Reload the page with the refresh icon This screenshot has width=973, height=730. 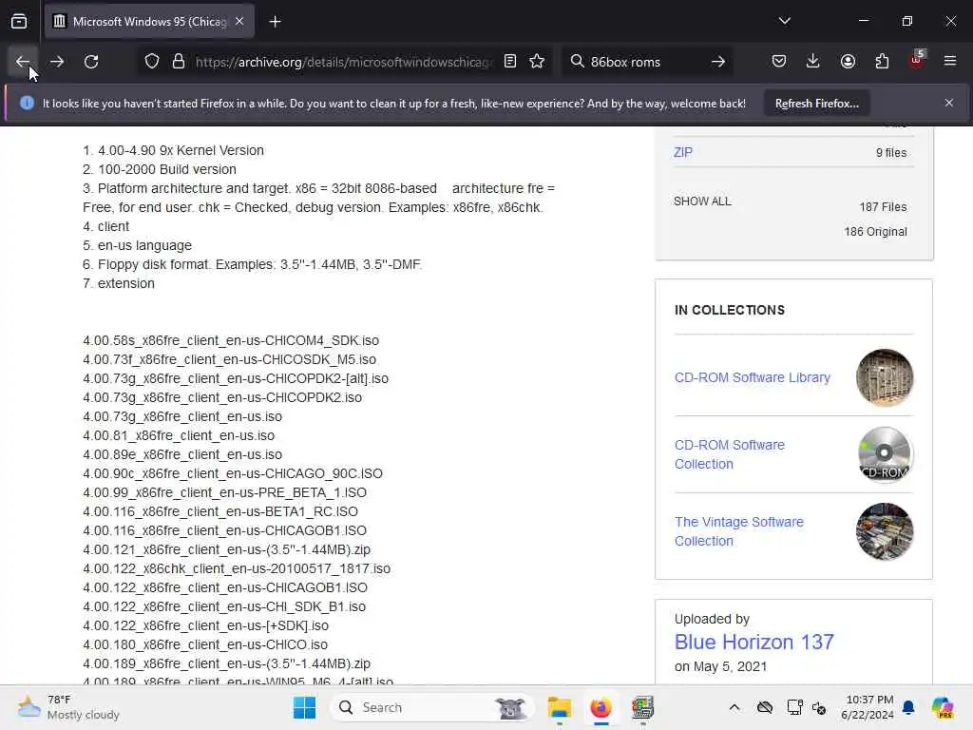click(x=91, y=62)
